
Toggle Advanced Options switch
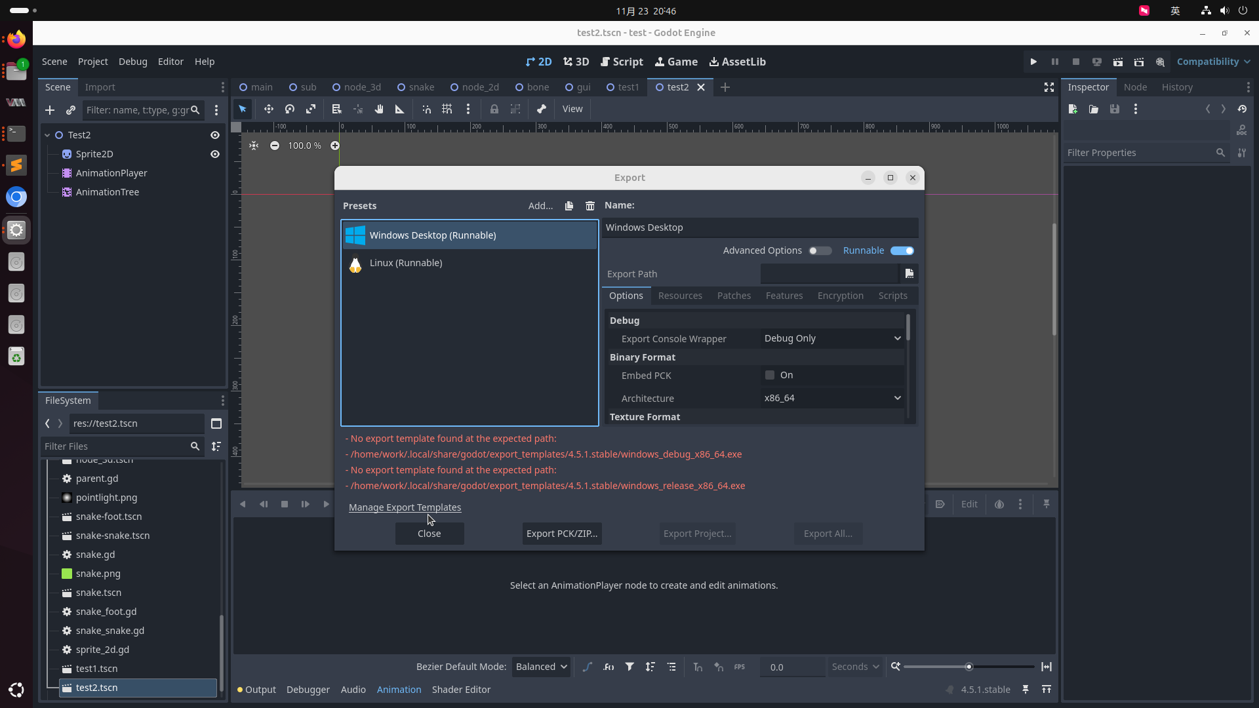pos(820,250)
